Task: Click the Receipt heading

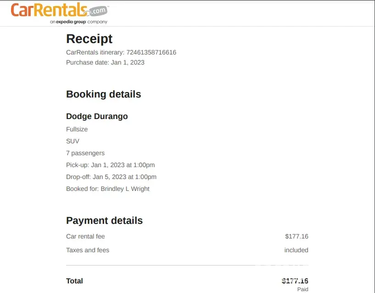Action: (89, 39)
